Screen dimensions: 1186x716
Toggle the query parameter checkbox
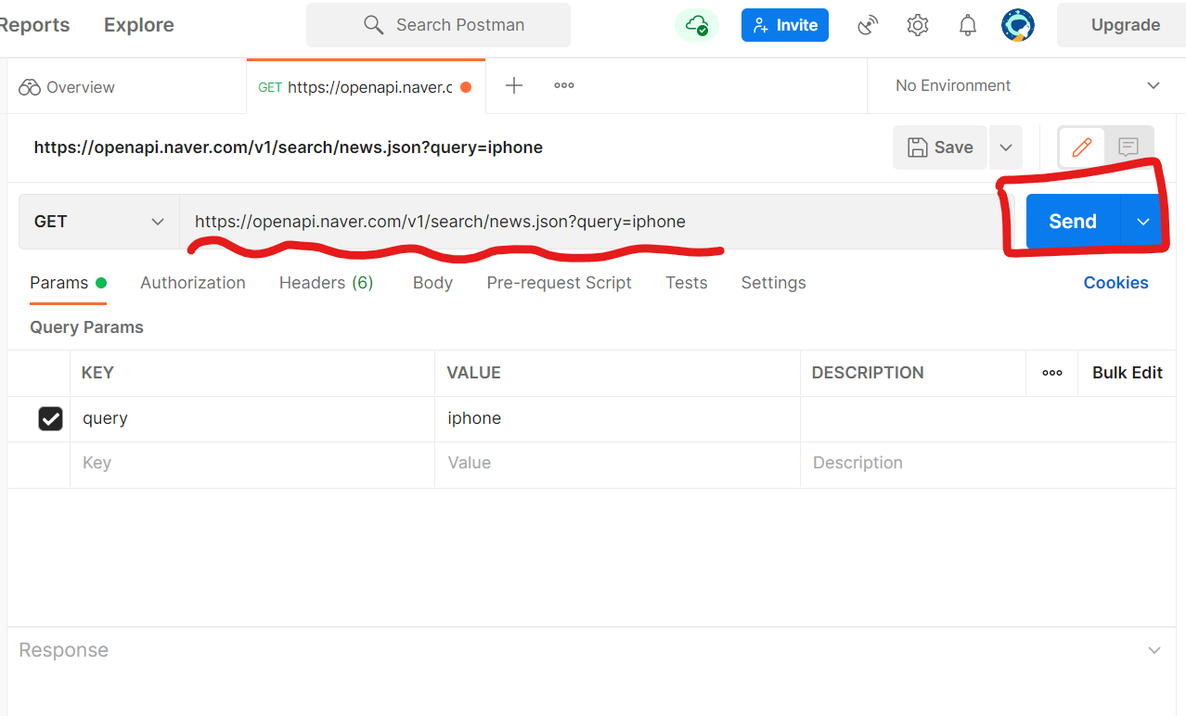[x=50, y=419]
